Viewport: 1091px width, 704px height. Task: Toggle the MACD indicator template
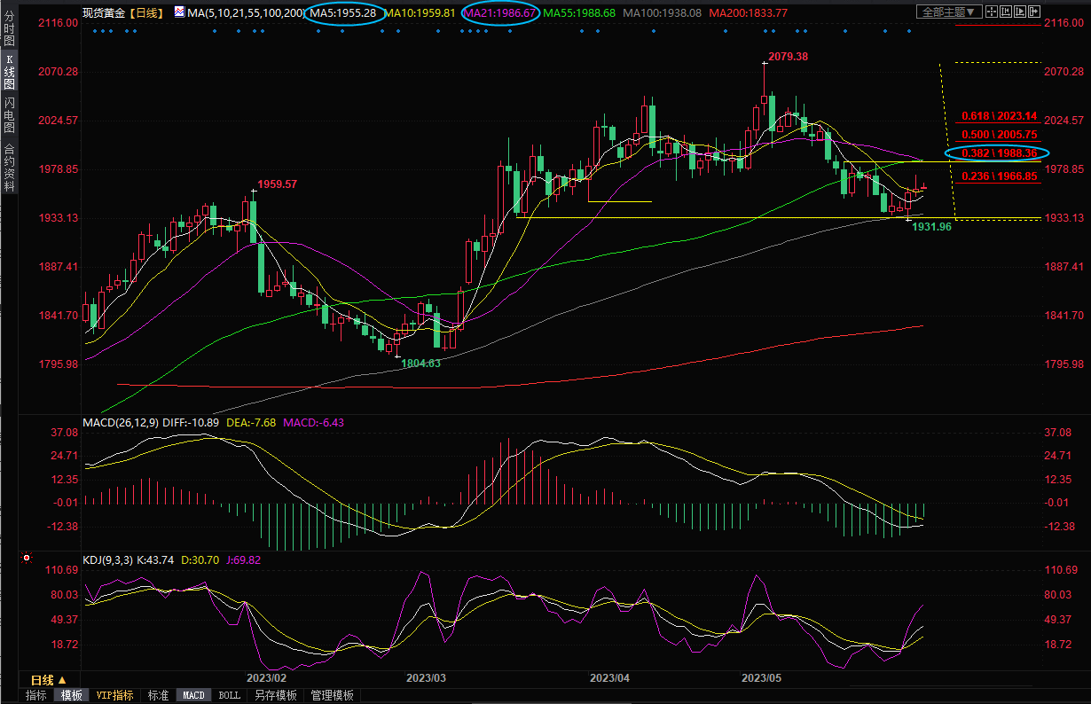coord(193,696)
